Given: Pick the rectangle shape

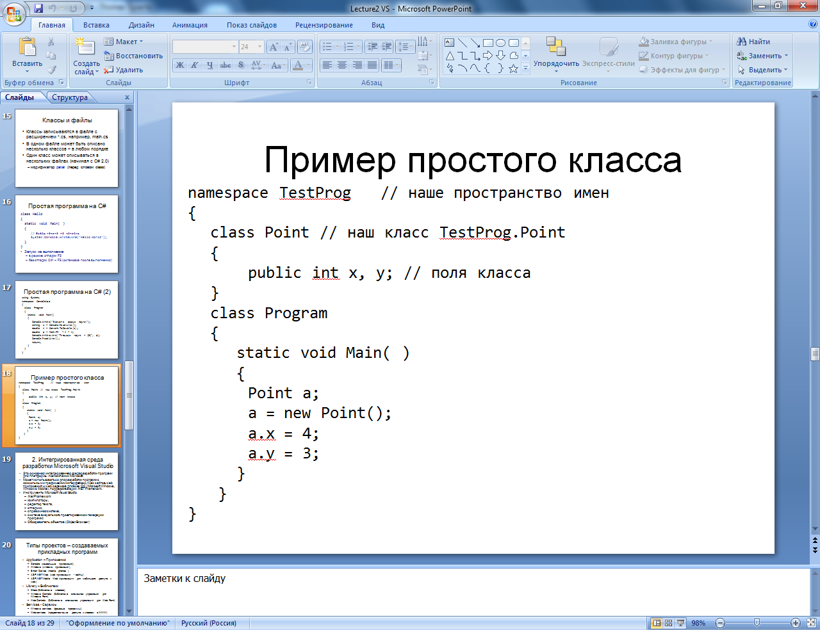Looking at the screenshot, I should coord(488,43).
